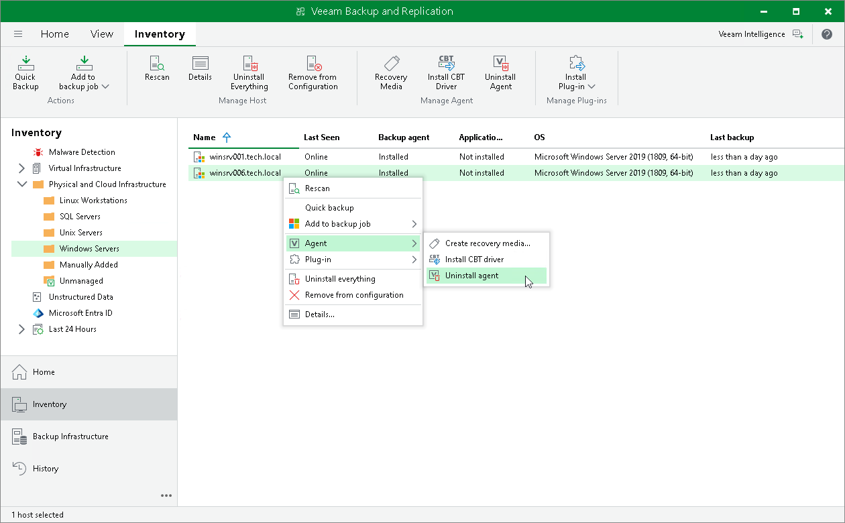Choose Remove from configuration menu entry
Screen dimensions: 845x523
pos(353,295)
